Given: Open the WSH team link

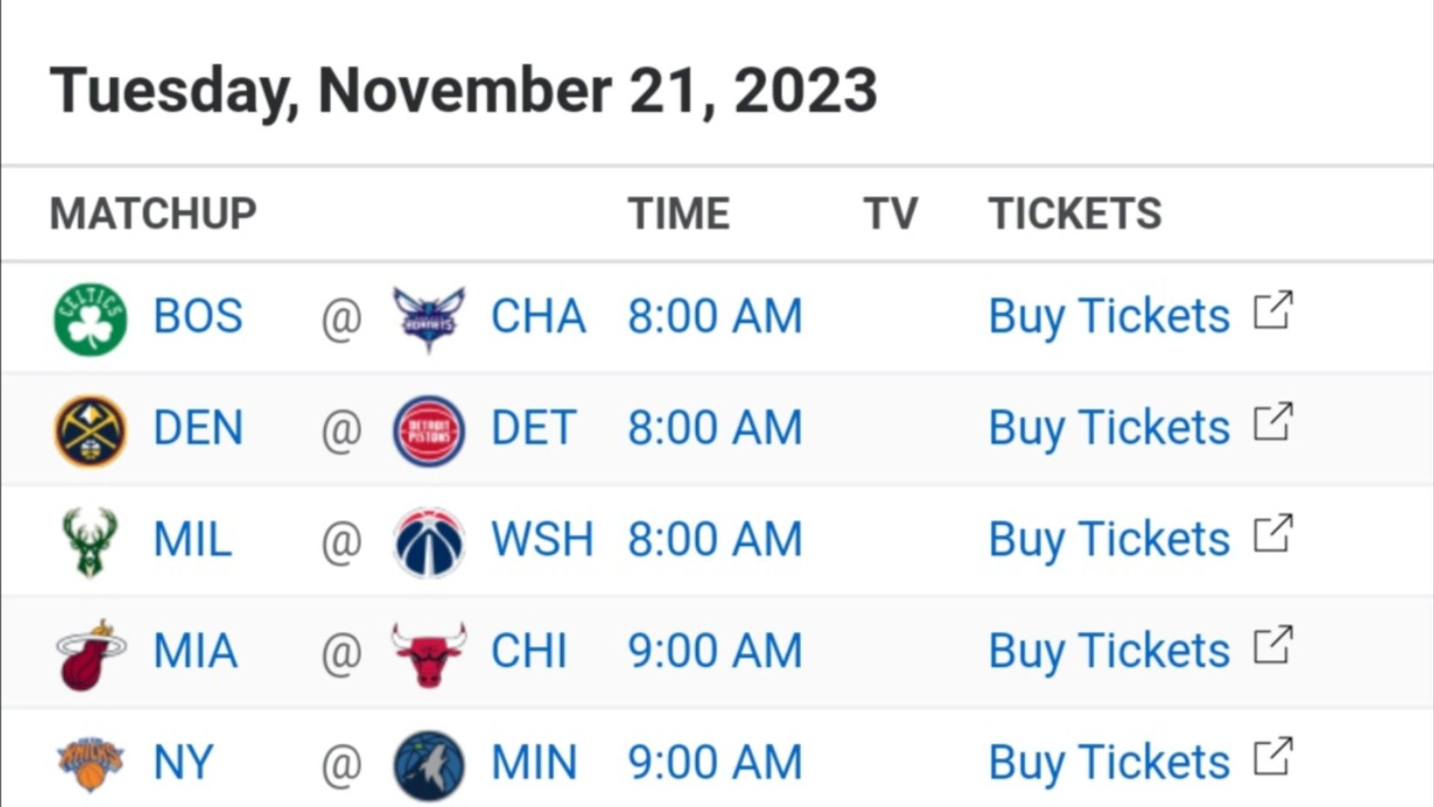Looking at the screenshot, I should pos(541,539).
